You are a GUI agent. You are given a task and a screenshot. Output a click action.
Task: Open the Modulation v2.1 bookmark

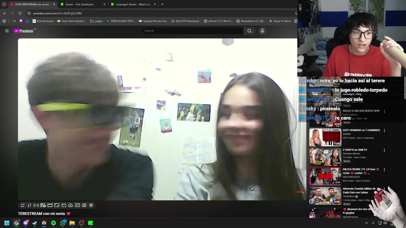click(x=251, y=21)
